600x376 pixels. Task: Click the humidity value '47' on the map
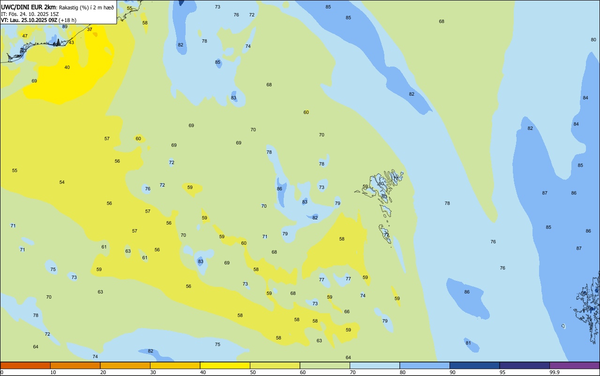click(25, 36)
